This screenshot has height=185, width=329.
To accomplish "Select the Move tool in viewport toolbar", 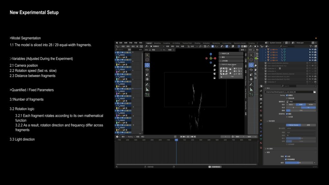I will [x=147, y=65].
